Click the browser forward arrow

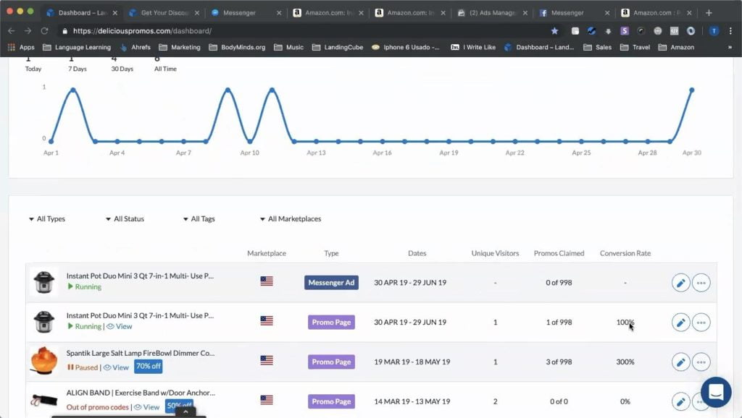[28, 30]
